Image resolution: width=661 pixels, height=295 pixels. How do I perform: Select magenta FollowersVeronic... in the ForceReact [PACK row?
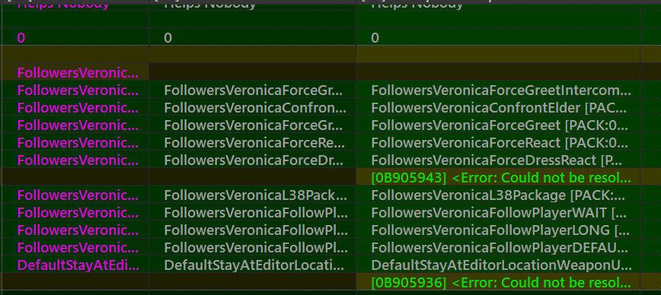[75, 143]
